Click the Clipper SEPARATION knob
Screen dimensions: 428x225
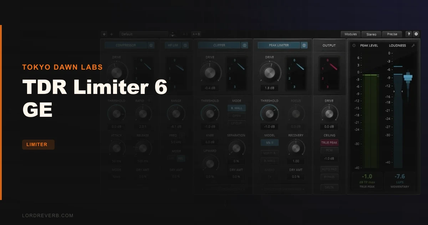(236, 147)
